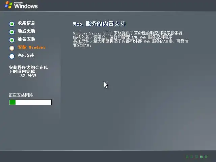Click the Web 服务的内置支持 heading
Screen dimensions: 216x162
coord(99,24)
